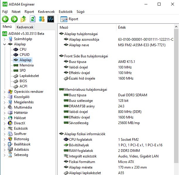Open the Nézet menu
Viewport: 179px width, 175px height.
(x=16, y=12)
